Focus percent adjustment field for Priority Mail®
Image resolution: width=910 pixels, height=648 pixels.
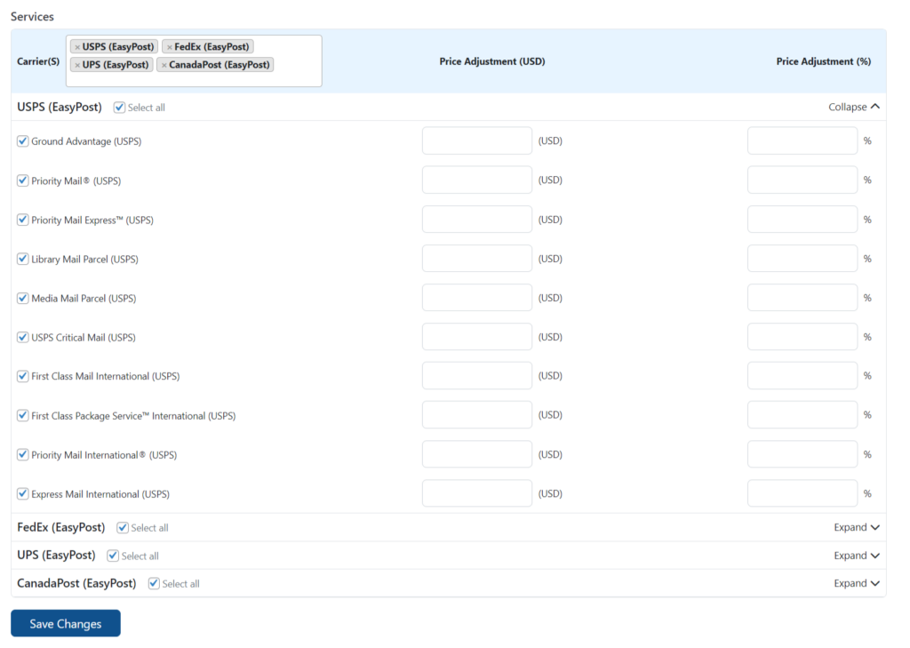click(802, 180)
